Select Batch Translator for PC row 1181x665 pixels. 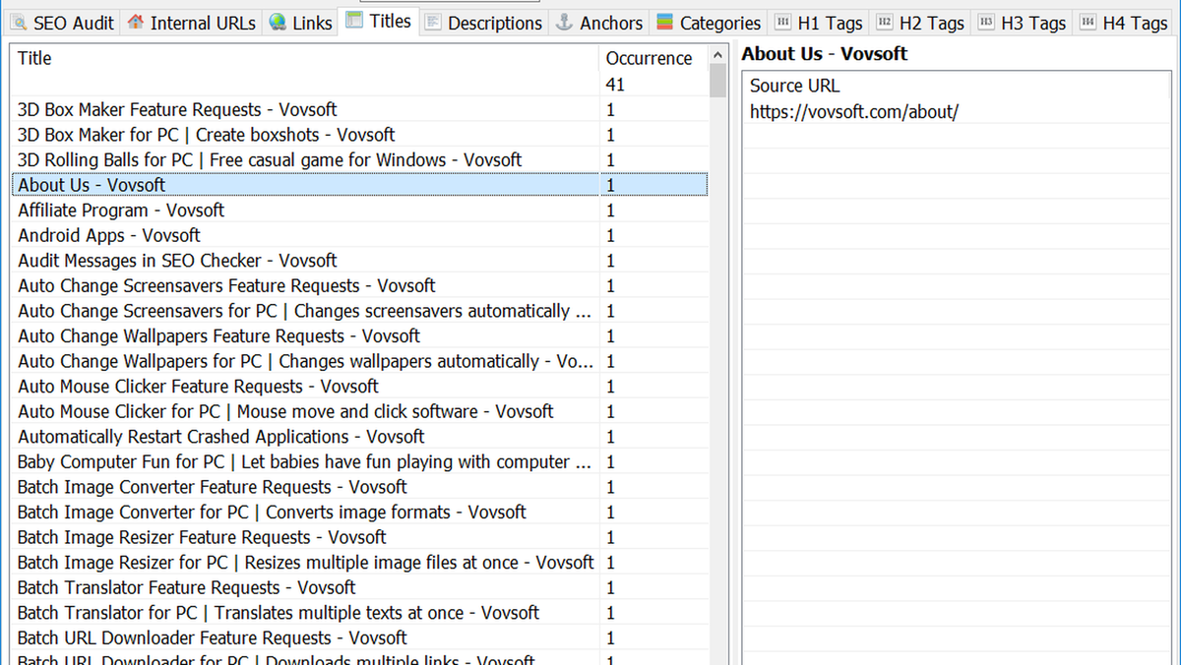pyautogui.click(x=359, y=613)
